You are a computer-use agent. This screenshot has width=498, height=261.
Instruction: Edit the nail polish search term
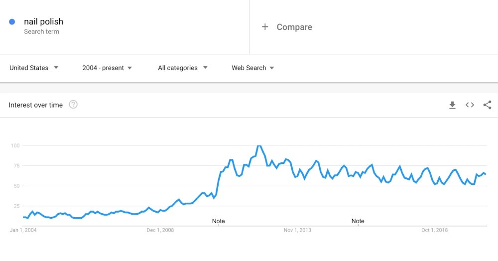pyautogui.click(x=43, y=21)
